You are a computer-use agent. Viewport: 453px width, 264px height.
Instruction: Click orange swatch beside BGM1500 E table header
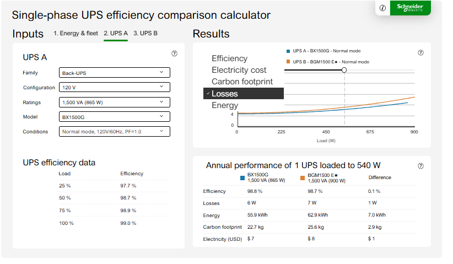pos(303,178)
